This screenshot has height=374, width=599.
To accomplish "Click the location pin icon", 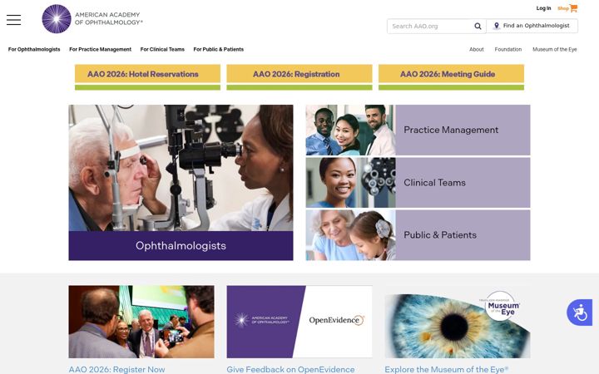I will click(496, 26).
